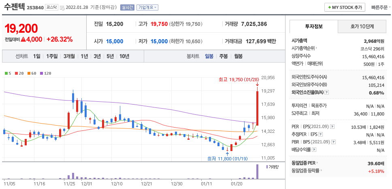Image resolution: width=392 pixels, height=189 pixels.
Task: Click the purple 120-day moving average legend
Action: click(45, 73)
